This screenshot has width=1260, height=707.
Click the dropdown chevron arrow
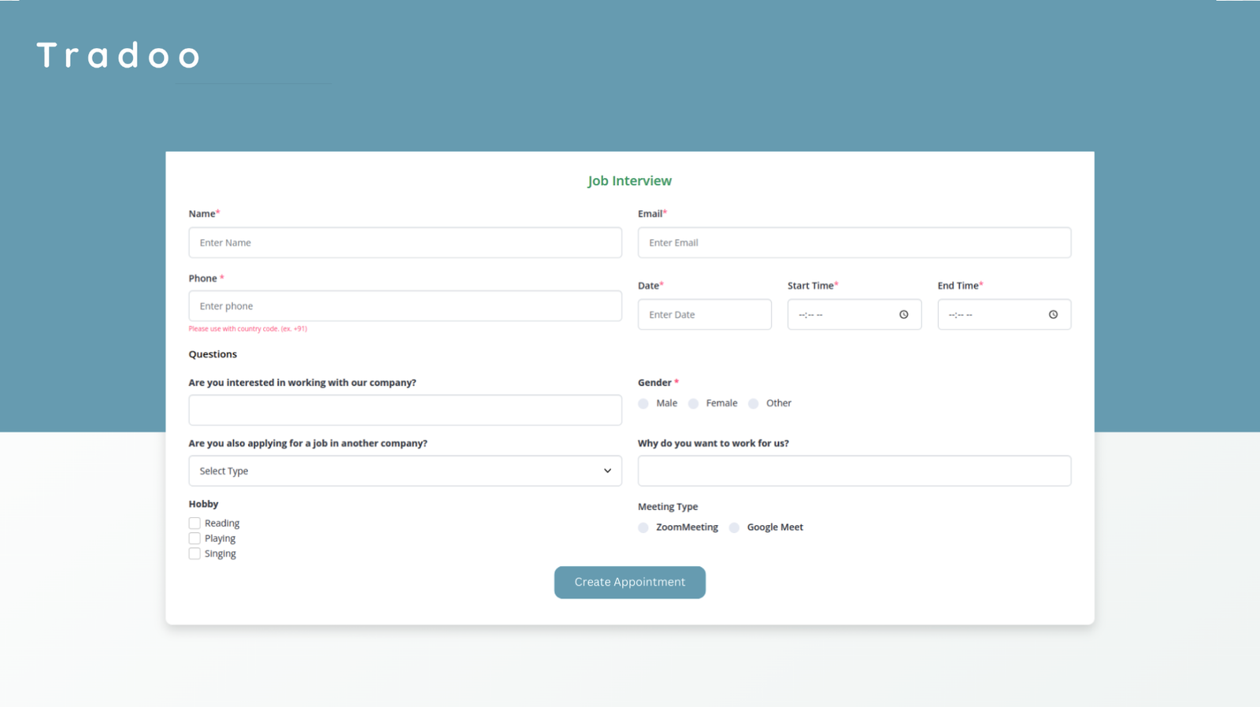(607, 471)
